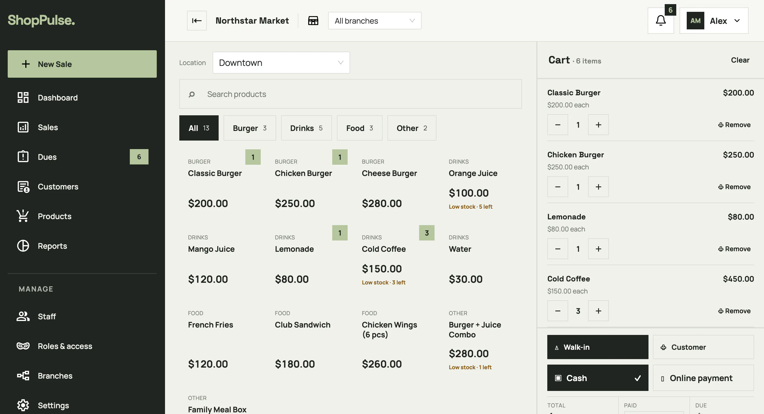The height and width of the screenshot is (414, 764).
Task: Open Settings gear icon
Action: point(23,405)
